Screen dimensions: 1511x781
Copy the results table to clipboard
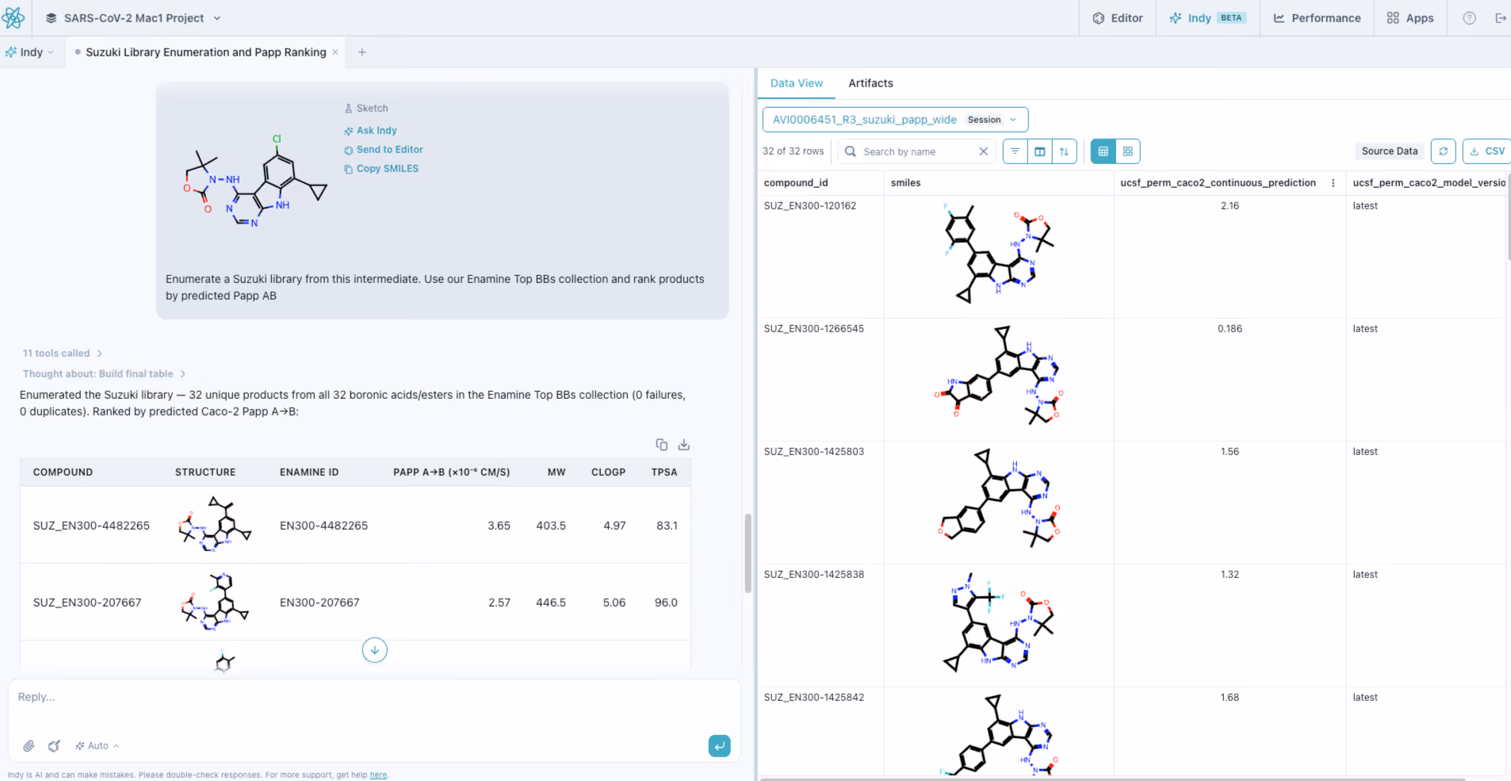(661, 445)
